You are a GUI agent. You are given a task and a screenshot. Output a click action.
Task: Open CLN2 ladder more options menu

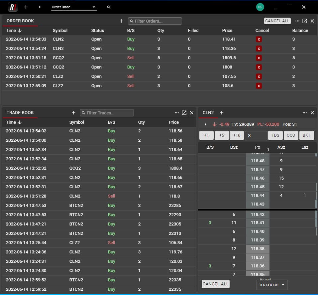(305, 113)
